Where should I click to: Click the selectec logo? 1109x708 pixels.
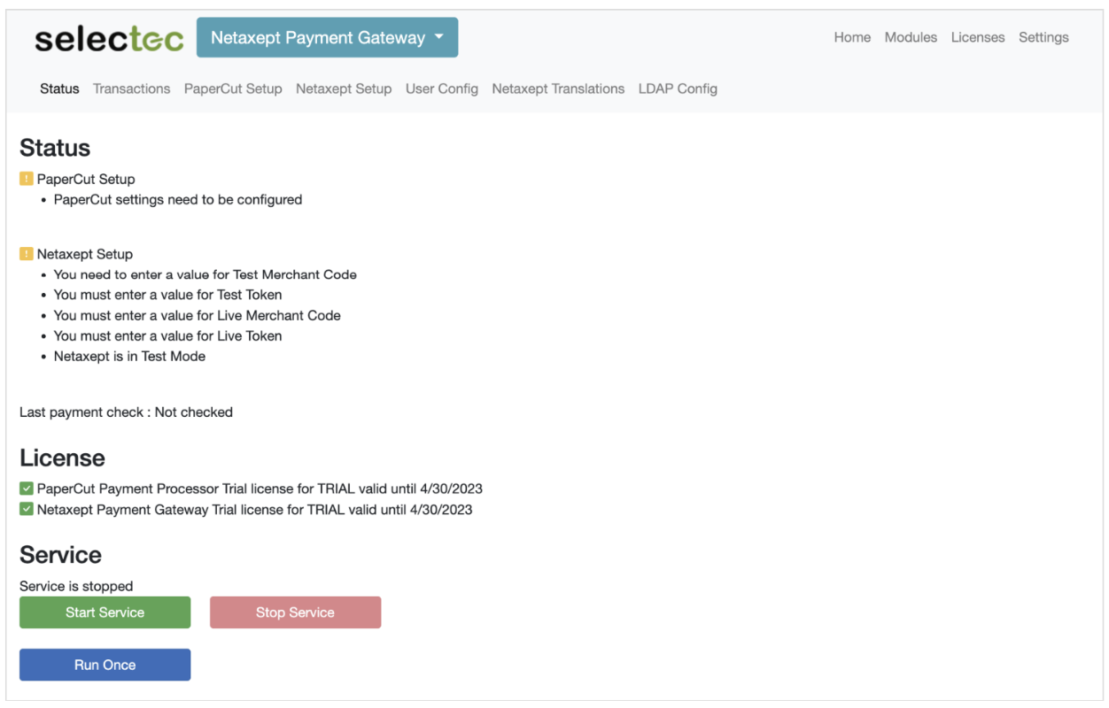pyautogui.click(x=109, y=39)
